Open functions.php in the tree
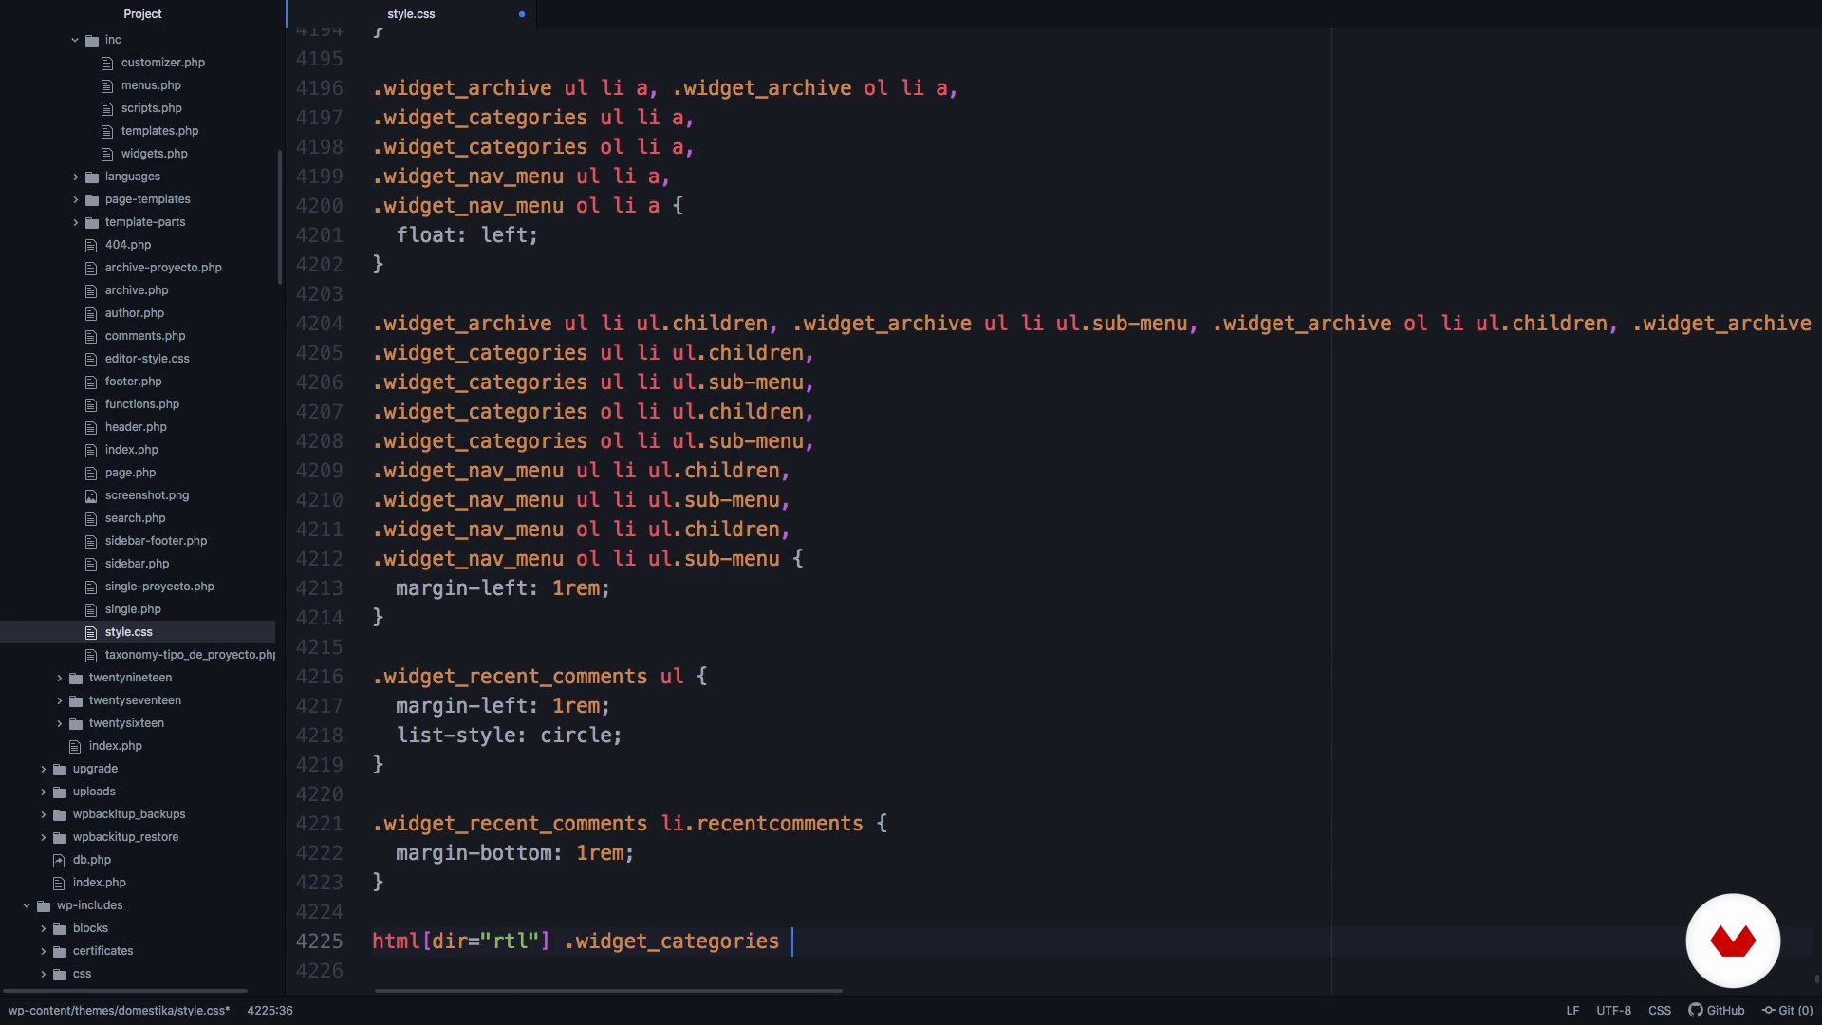Viewport: 1822px width, 1025px height. pyautogui.click(x=142, y=404)
